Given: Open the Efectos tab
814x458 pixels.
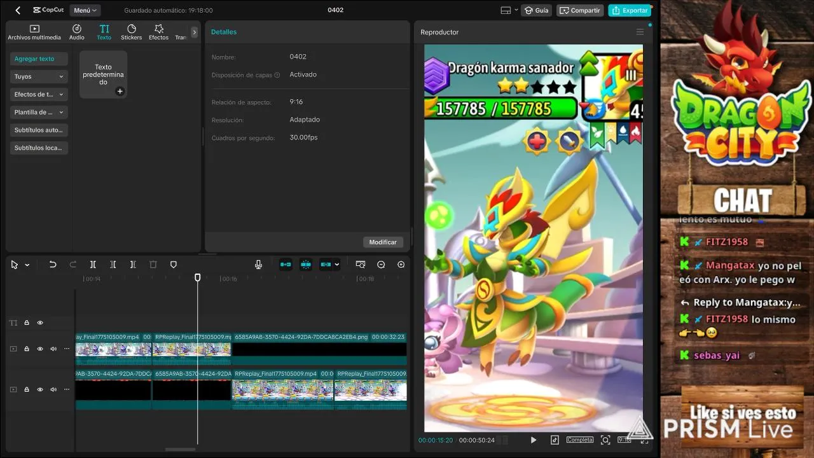Looking at the screenshot, I should 159,32.
